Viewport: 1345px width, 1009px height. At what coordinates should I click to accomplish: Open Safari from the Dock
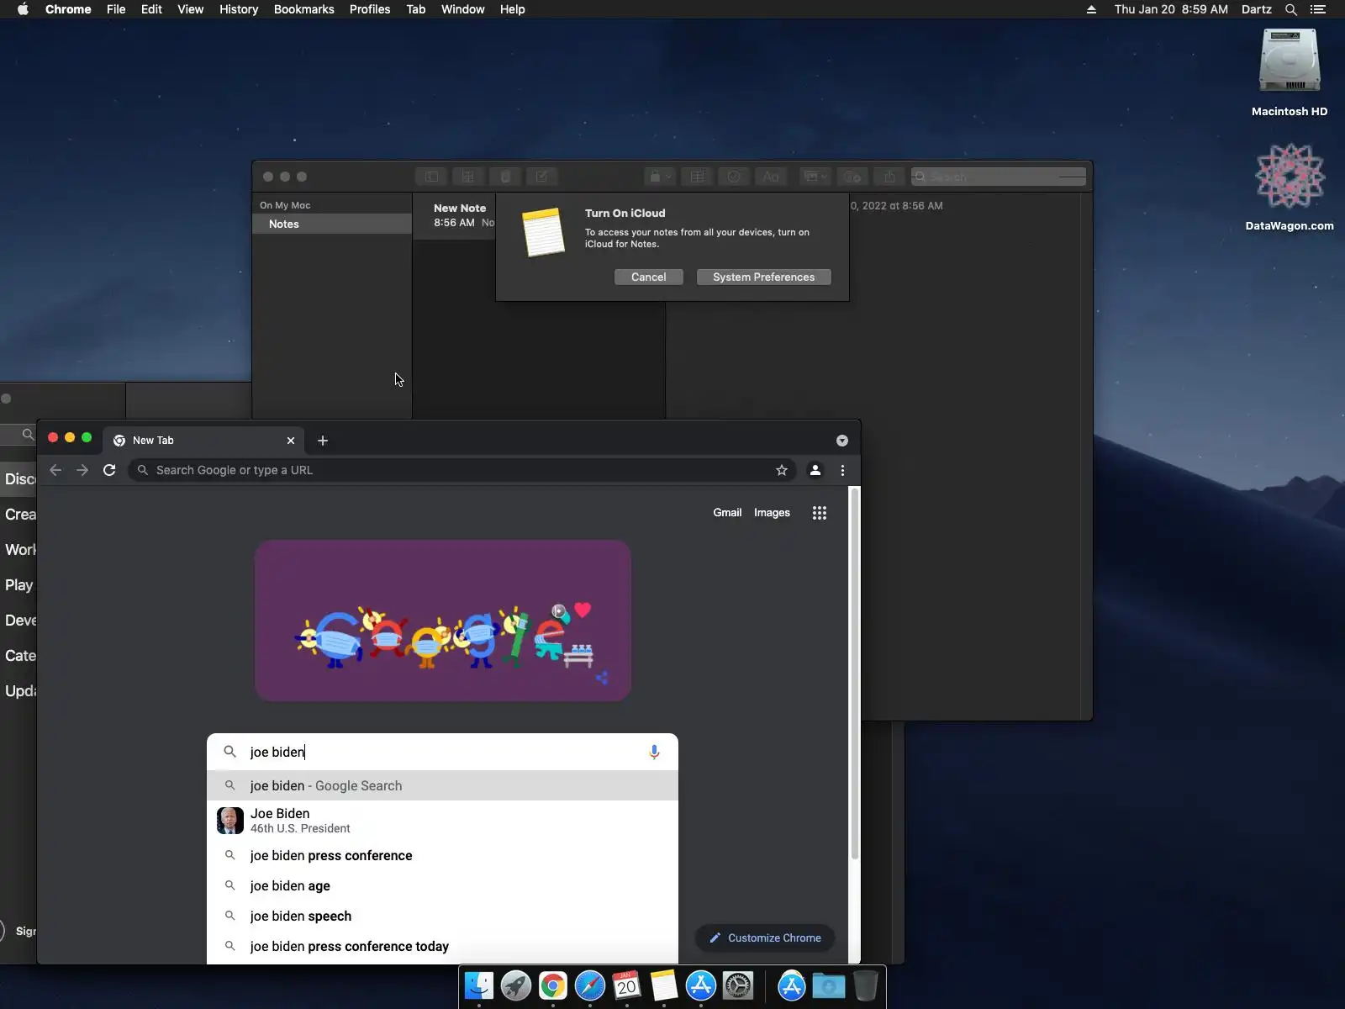[590, 985]
